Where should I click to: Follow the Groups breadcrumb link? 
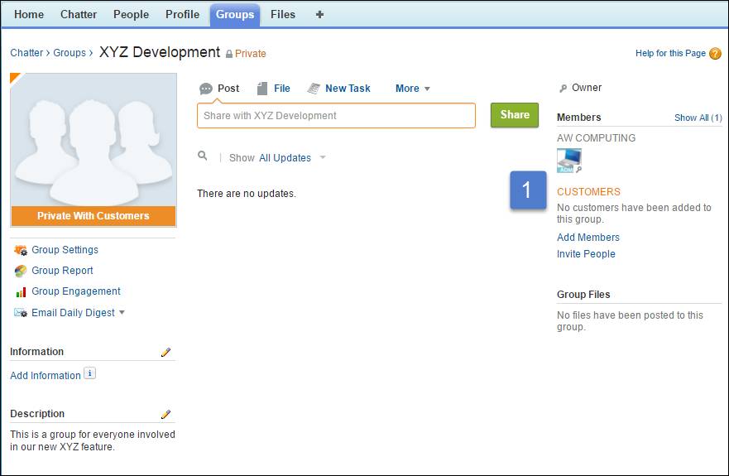(70, 53)
